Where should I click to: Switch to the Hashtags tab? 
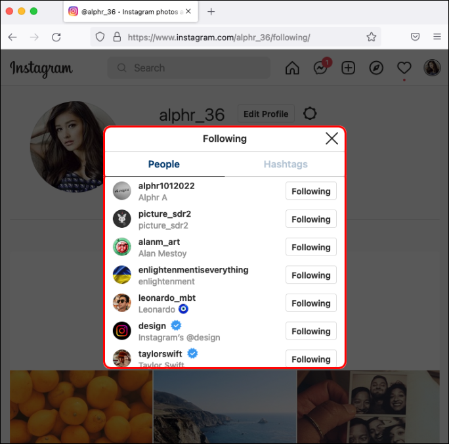[286, 164]
